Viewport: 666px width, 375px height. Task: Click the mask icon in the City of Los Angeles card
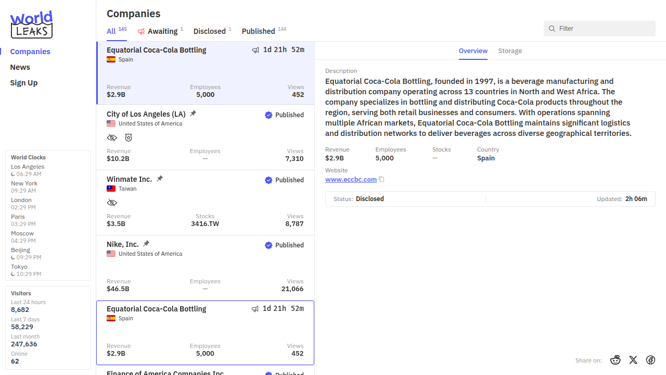(129, 137)
